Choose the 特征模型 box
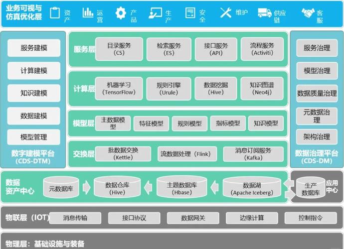The height and width of the screenshot is (249, 344). click(x=152, y=124)
